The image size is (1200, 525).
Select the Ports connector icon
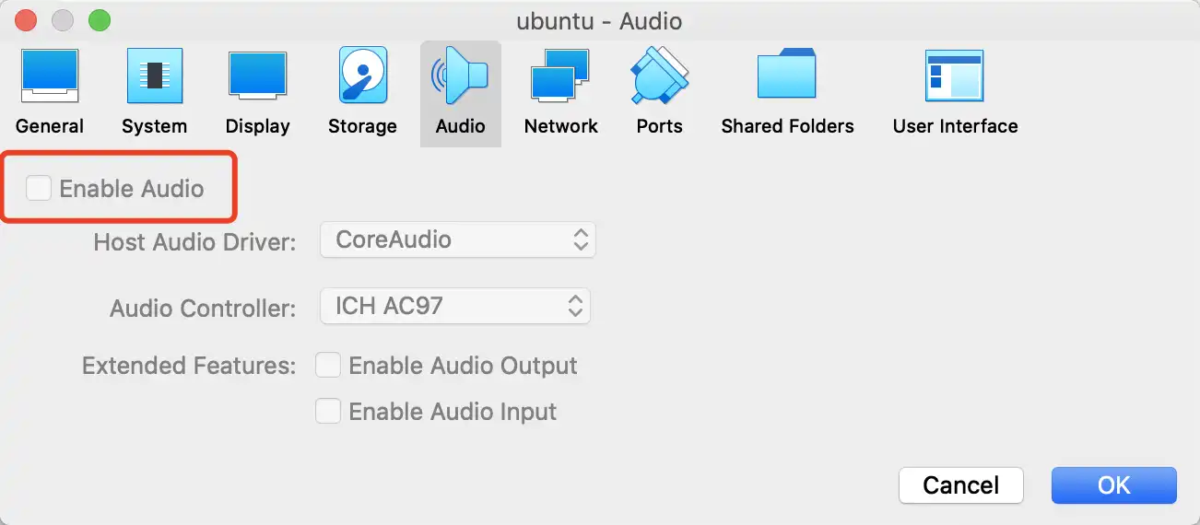click(x=660, y=76)
